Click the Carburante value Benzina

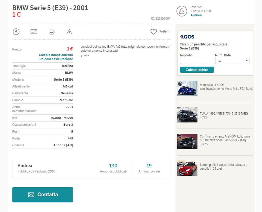click(67, 93)
